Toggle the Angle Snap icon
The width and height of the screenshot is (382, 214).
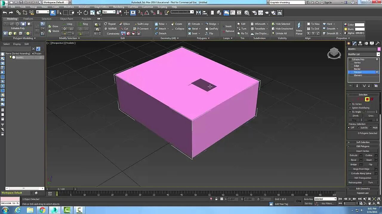pyautogui.click(x=147, y=12)
